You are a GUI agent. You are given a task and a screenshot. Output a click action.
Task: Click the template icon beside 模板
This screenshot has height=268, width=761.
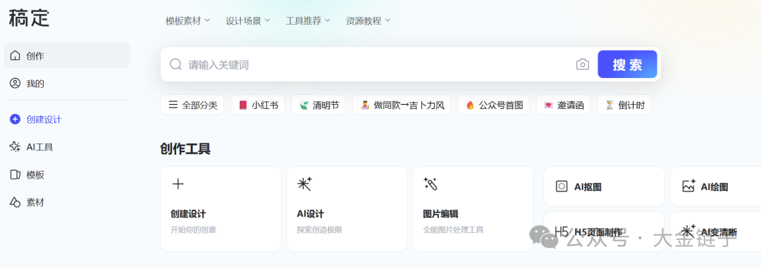pyautogui.click(x=16, y=175)
